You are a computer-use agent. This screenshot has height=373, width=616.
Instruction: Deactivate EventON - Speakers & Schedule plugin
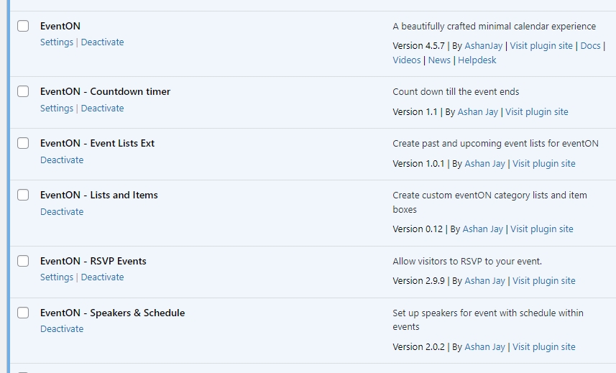(x=62, y=328)
